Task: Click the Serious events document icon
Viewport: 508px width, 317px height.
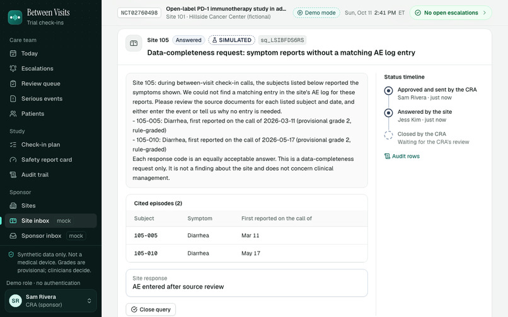Action: [13, 99]
